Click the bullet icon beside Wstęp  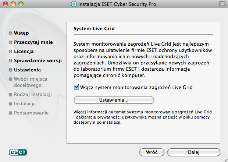[x=10, y=33]
